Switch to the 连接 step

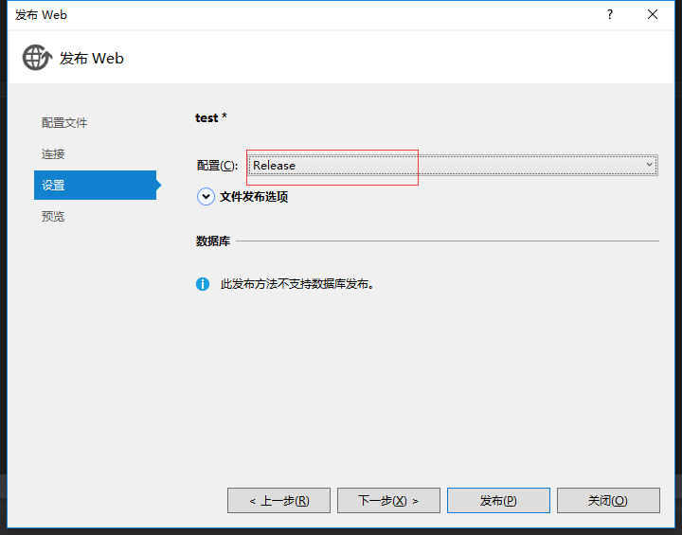pos(53,154)
